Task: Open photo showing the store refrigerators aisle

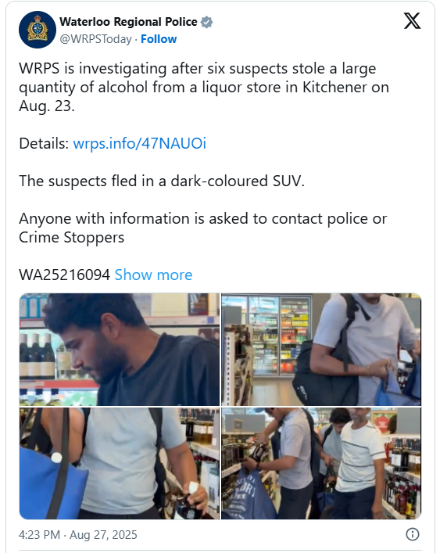Action: point(321,349)
